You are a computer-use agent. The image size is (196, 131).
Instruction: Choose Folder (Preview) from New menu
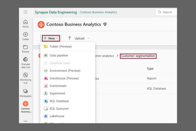(x=60, y=47)
